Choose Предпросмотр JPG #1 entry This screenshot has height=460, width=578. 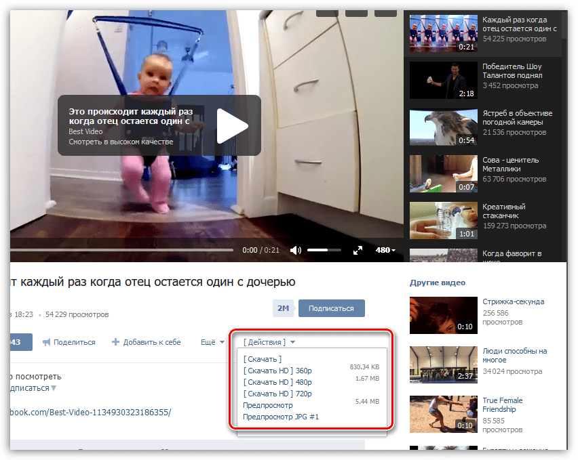[x=281, y=417]
